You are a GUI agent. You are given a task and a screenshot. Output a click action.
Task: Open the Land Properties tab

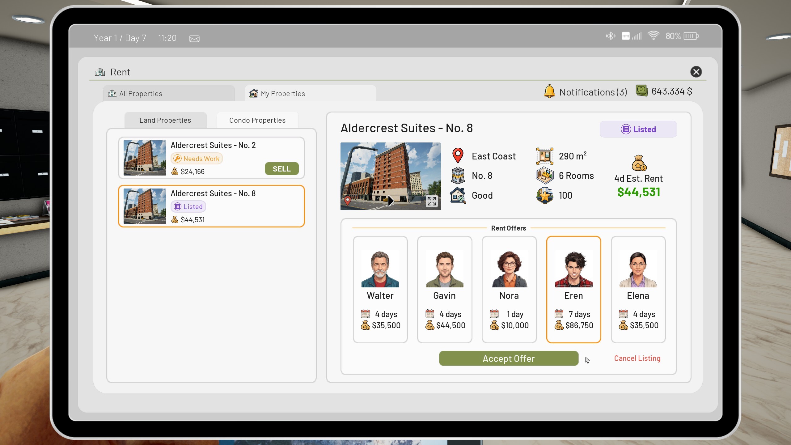[165, 120]
